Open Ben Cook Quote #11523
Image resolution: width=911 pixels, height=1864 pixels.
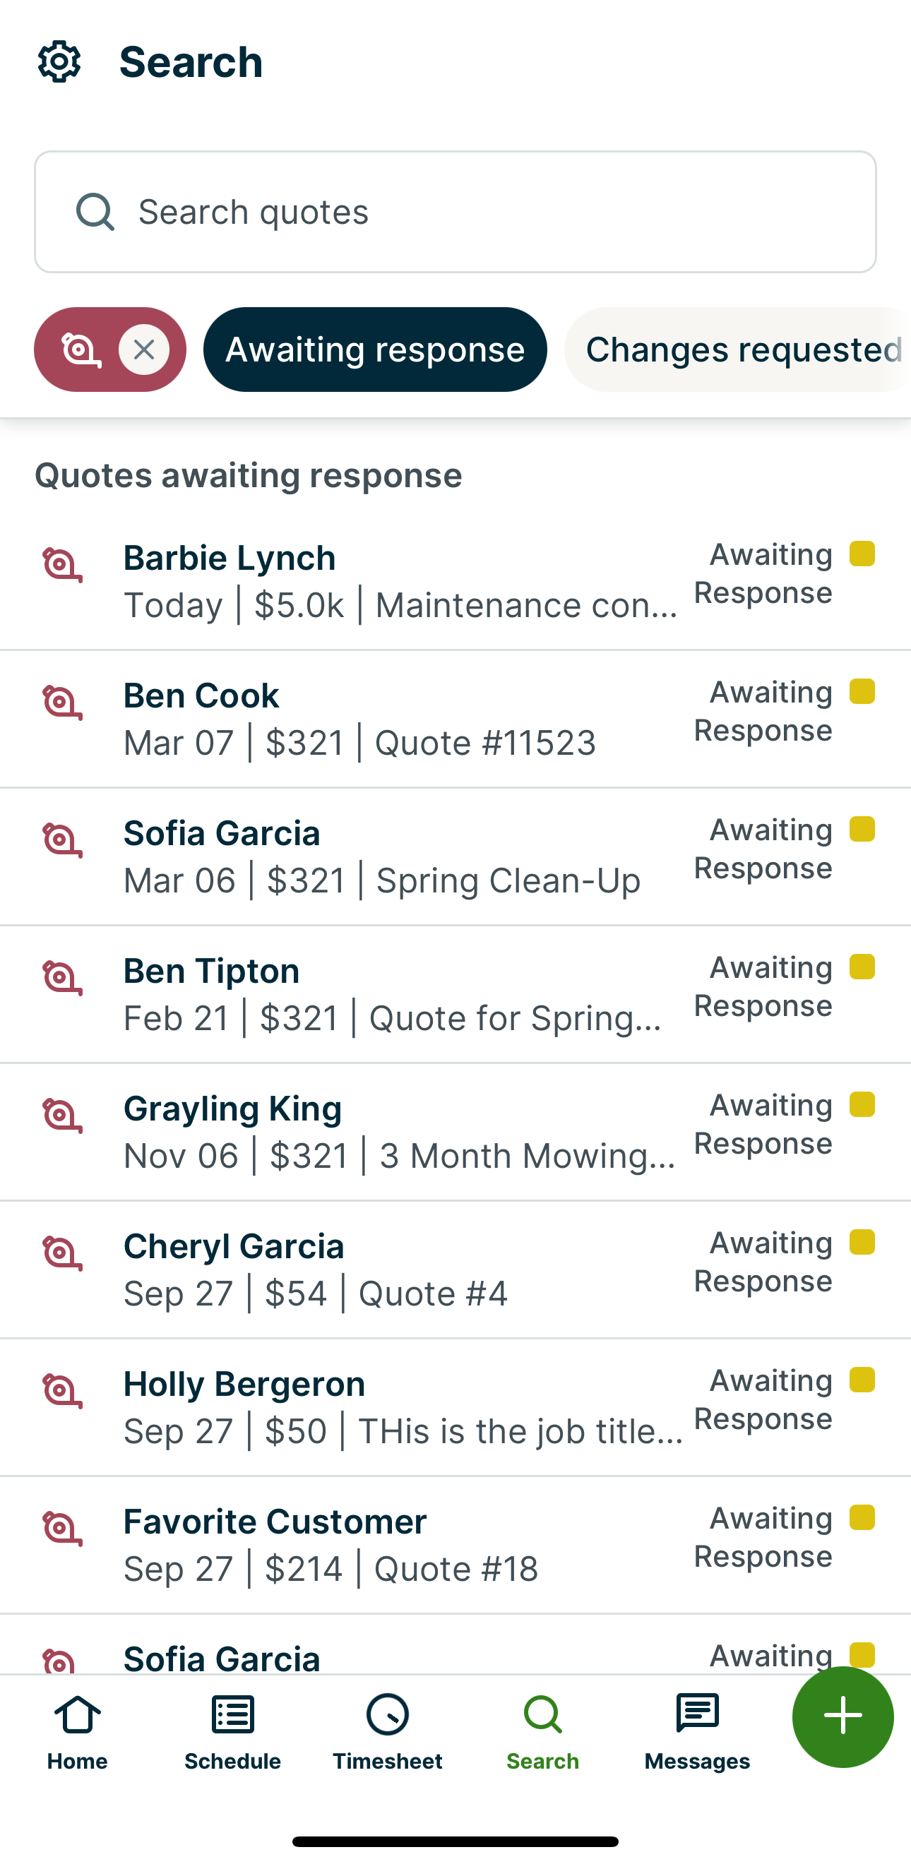[398, 719]
